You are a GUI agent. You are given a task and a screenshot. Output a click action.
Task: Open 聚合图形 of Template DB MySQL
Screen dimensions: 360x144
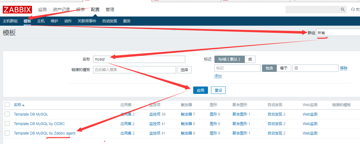point(240,114)
